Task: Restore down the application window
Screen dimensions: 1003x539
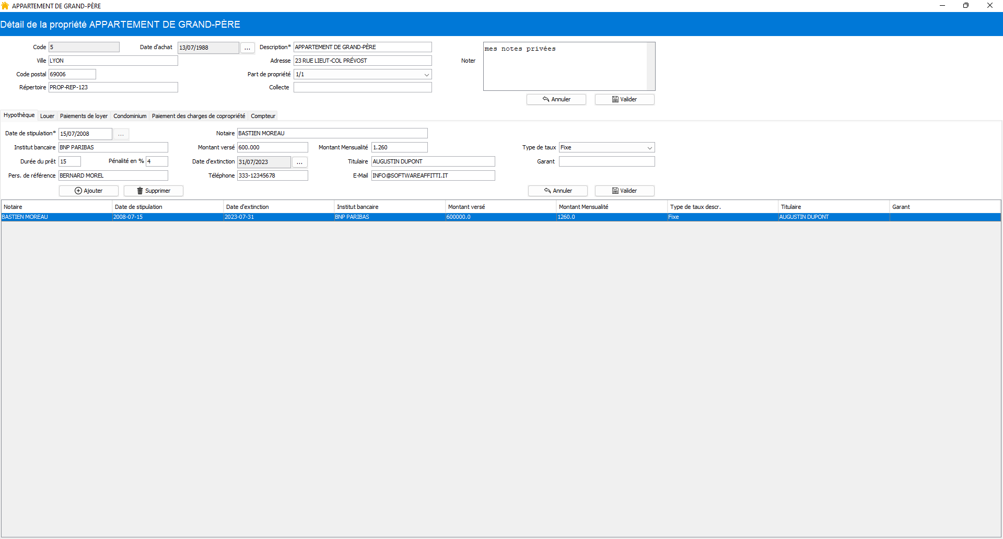Action: tap(966, 6)
